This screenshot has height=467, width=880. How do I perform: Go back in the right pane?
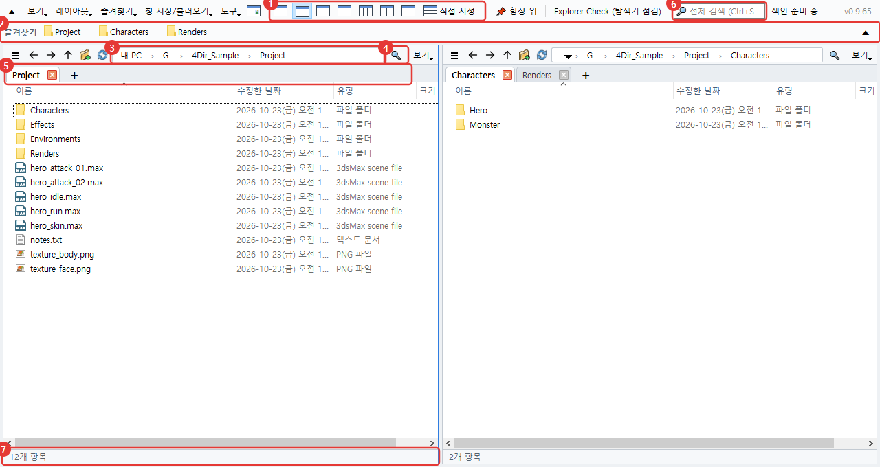tap(472, 55)
